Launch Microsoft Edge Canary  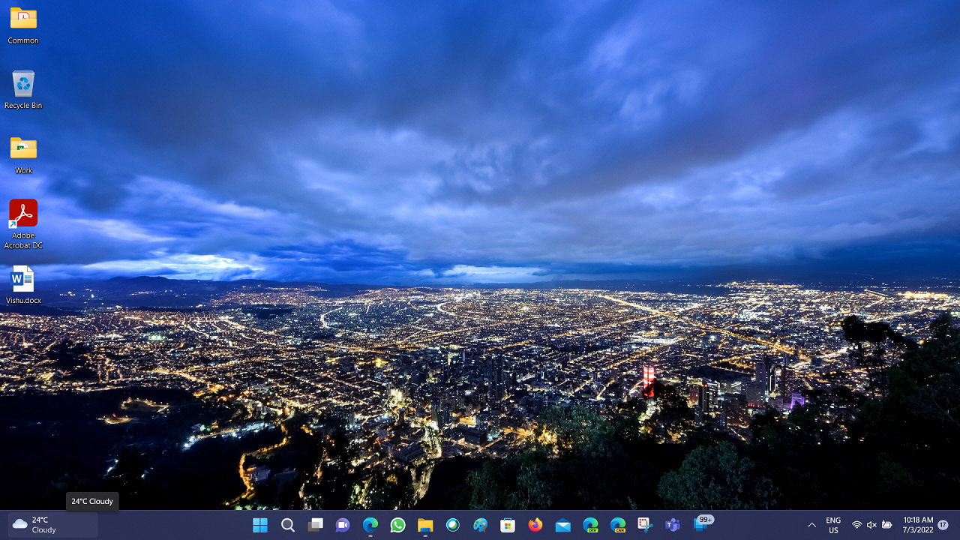(617, 525)
